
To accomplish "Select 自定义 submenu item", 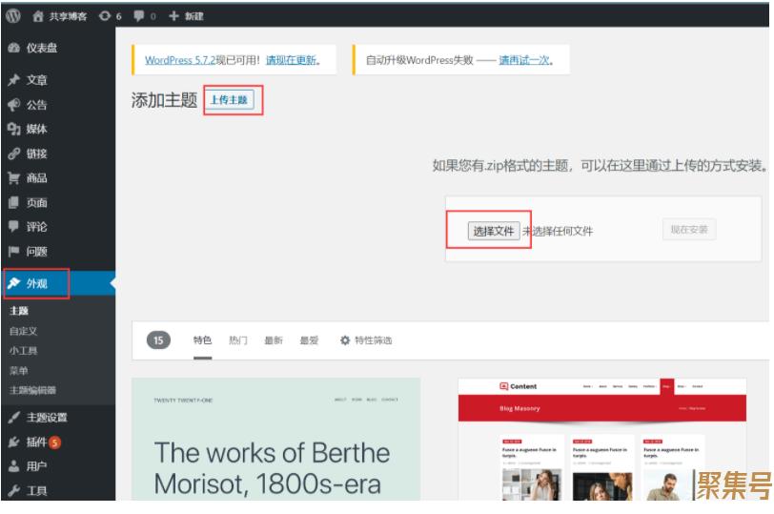I will click(x=23, y=331).
